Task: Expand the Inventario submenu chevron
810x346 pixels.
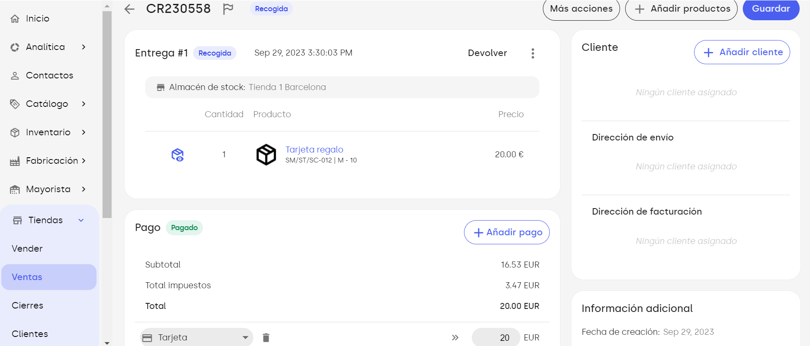Action: (x=84, y=132)
